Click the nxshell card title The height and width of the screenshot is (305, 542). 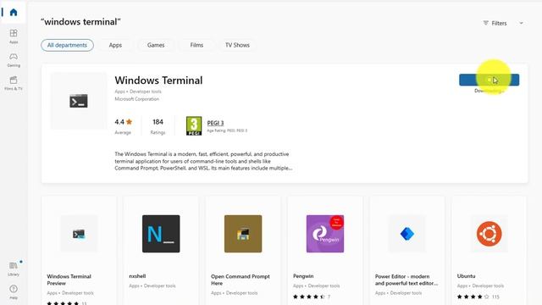point(137,276)
